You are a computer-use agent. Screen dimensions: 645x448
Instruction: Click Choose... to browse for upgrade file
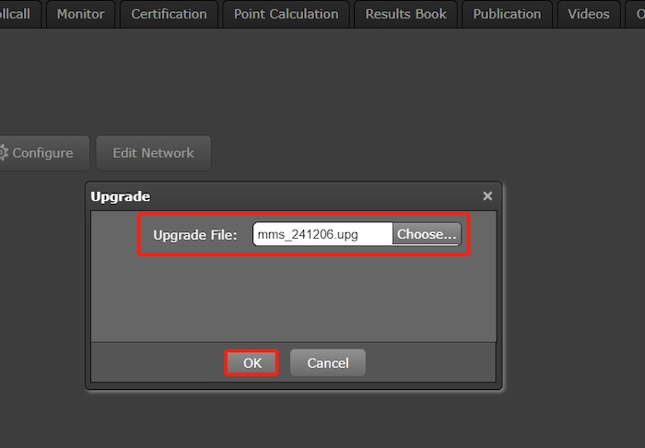(x=427, y=234)
